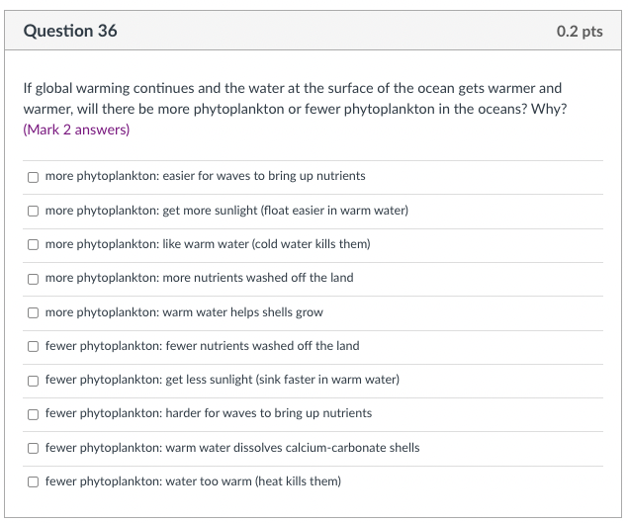Screen dimensions: 628x523
Task: Click the 0.2 pts score label
Action: (x=580, y=32)
